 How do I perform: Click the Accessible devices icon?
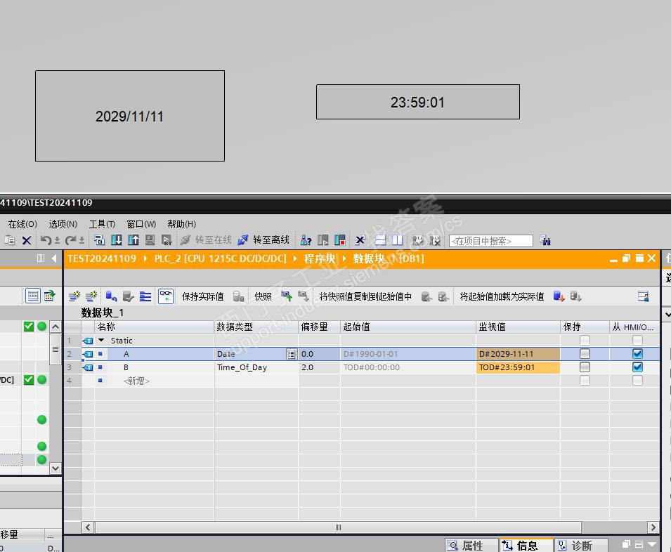tap(306, 240)
